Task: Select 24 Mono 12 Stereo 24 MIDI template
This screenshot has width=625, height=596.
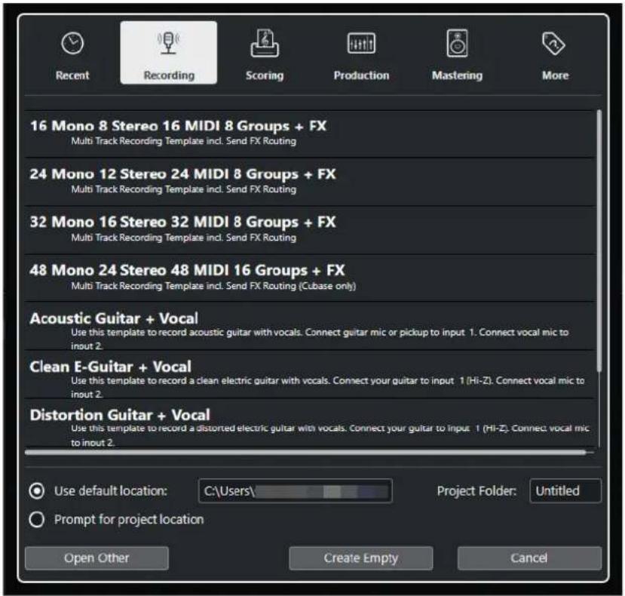Action: (310, 182)
